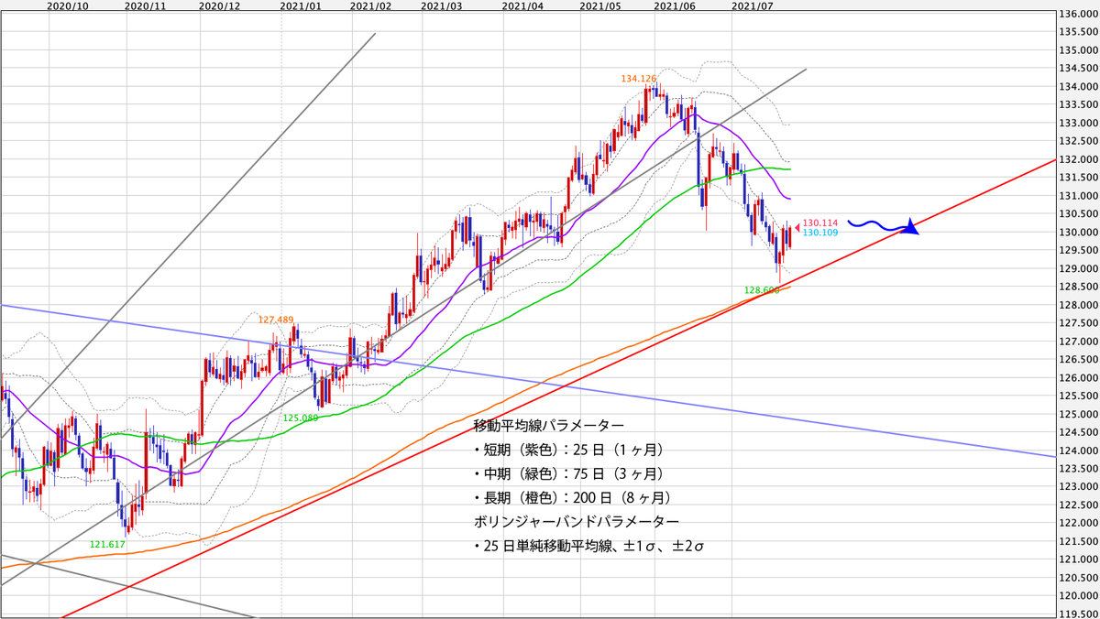Viewport: 1100px width, 619px height.
Task: Click the 128.000 price axis label
Action: [1078, 305]
